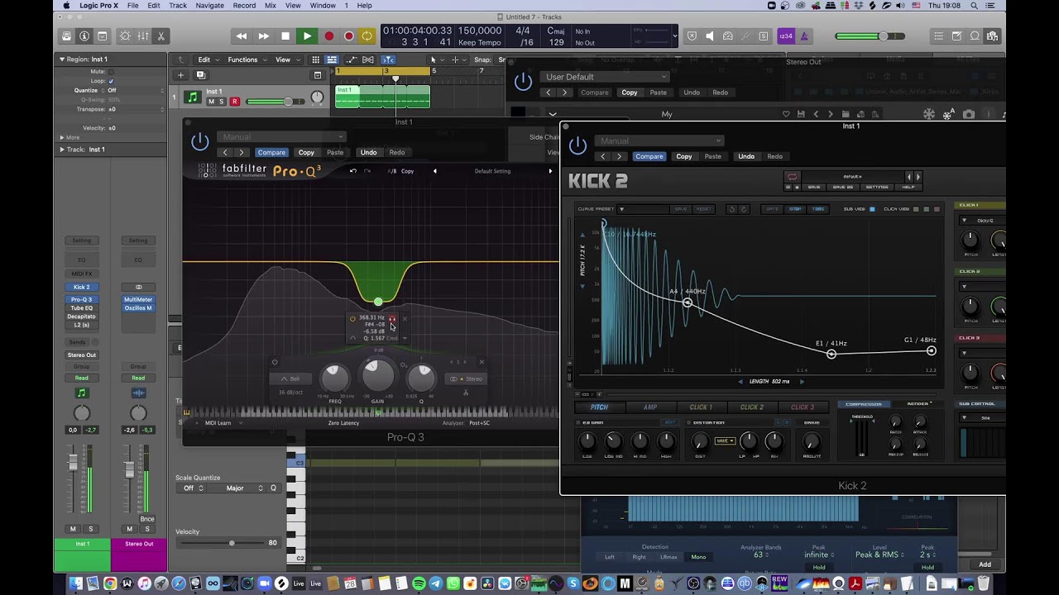Open the Library icon in control bar
This screenshot has width=1059, height=595.
click(x=66, y=36)
